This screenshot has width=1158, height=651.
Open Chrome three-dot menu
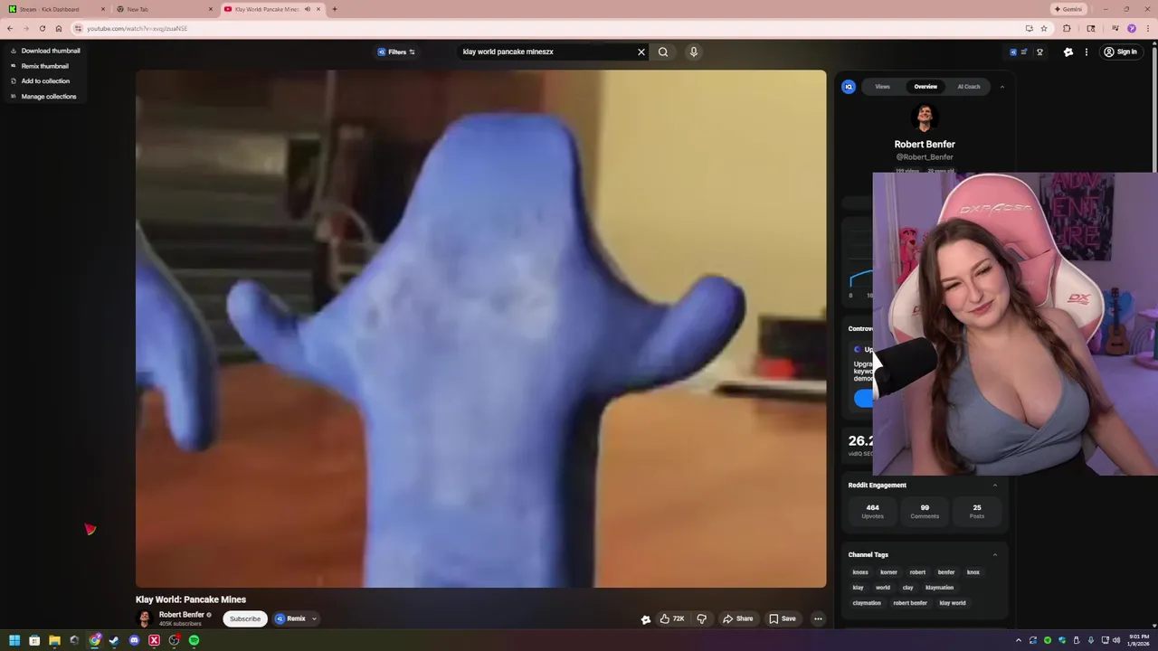tap(1148, 28)
